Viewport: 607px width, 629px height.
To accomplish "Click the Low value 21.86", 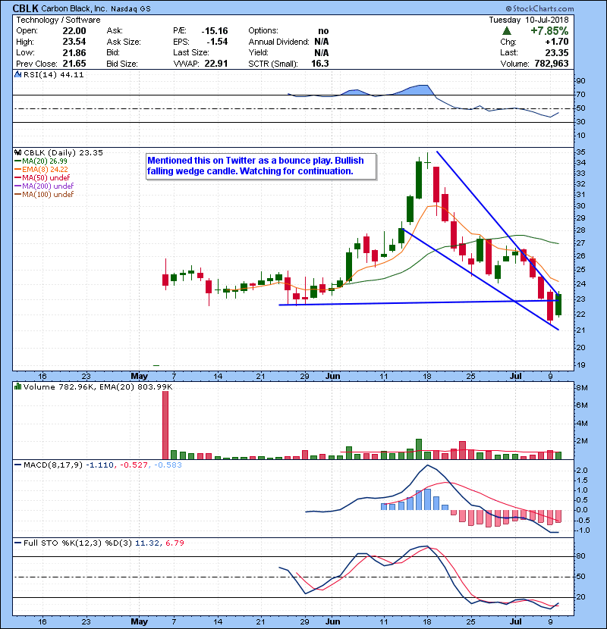I will [x=74, y=52].
